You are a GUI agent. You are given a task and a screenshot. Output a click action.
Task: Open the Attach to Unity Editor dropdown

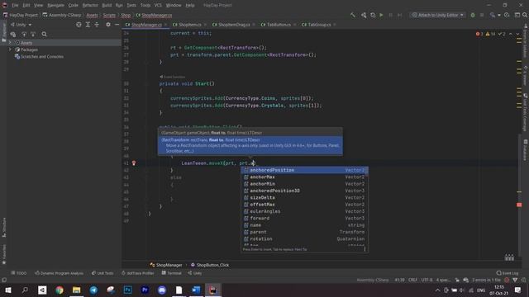click(437, 15)
